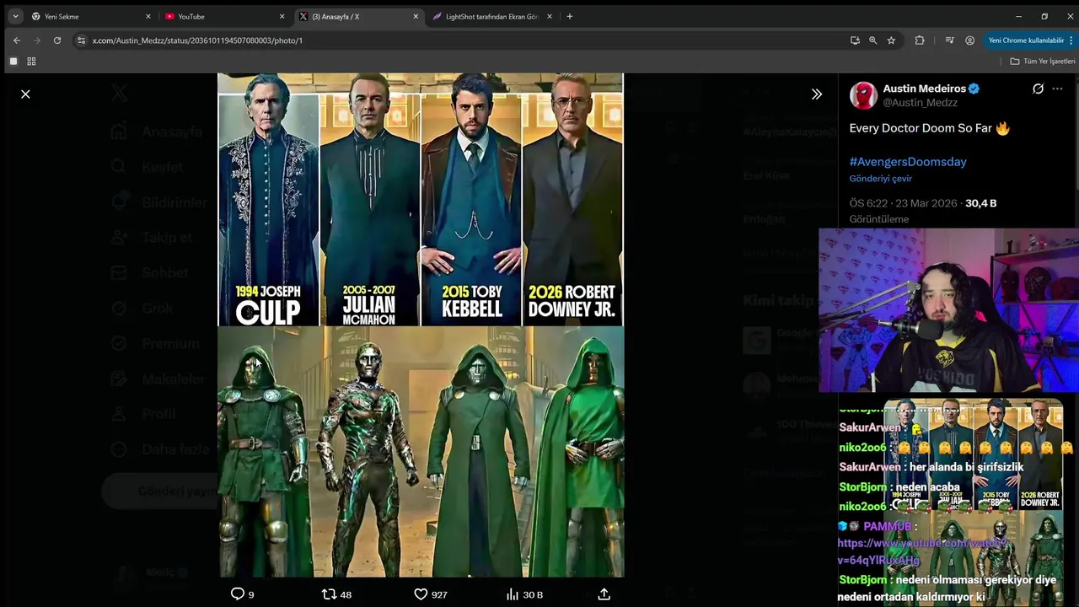This screenshot has height=607, width=1079.
Task: Click the white square icon in bookmarks bar
Action: coord(13,61)
